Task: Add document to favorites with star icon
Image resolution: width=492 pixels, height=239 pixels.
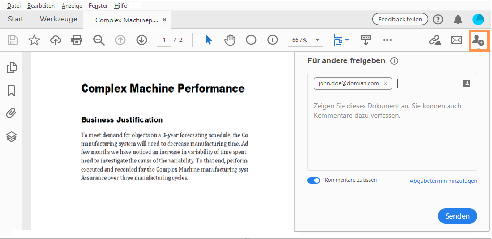Action: (34, 40)
